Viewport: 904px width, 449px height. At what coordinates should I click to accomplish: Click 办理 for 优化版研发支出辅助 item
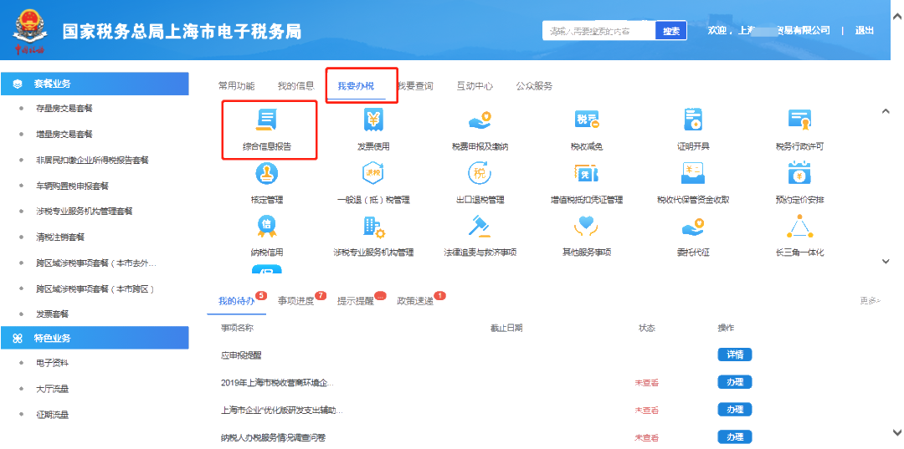point(735,409)
